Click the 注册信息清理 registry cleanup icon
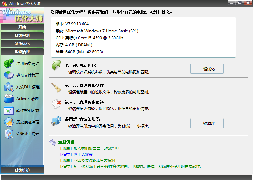 pyautogui.click(x=9, y=63)
